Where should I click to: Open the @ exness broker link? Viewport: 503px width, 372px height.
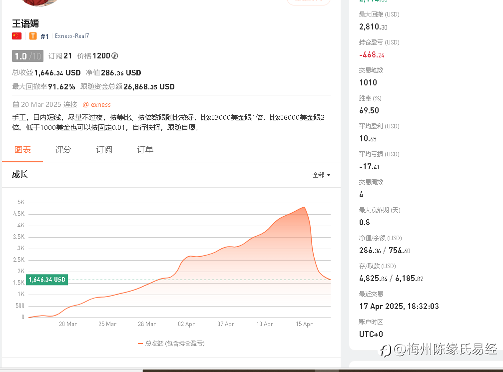96,104
